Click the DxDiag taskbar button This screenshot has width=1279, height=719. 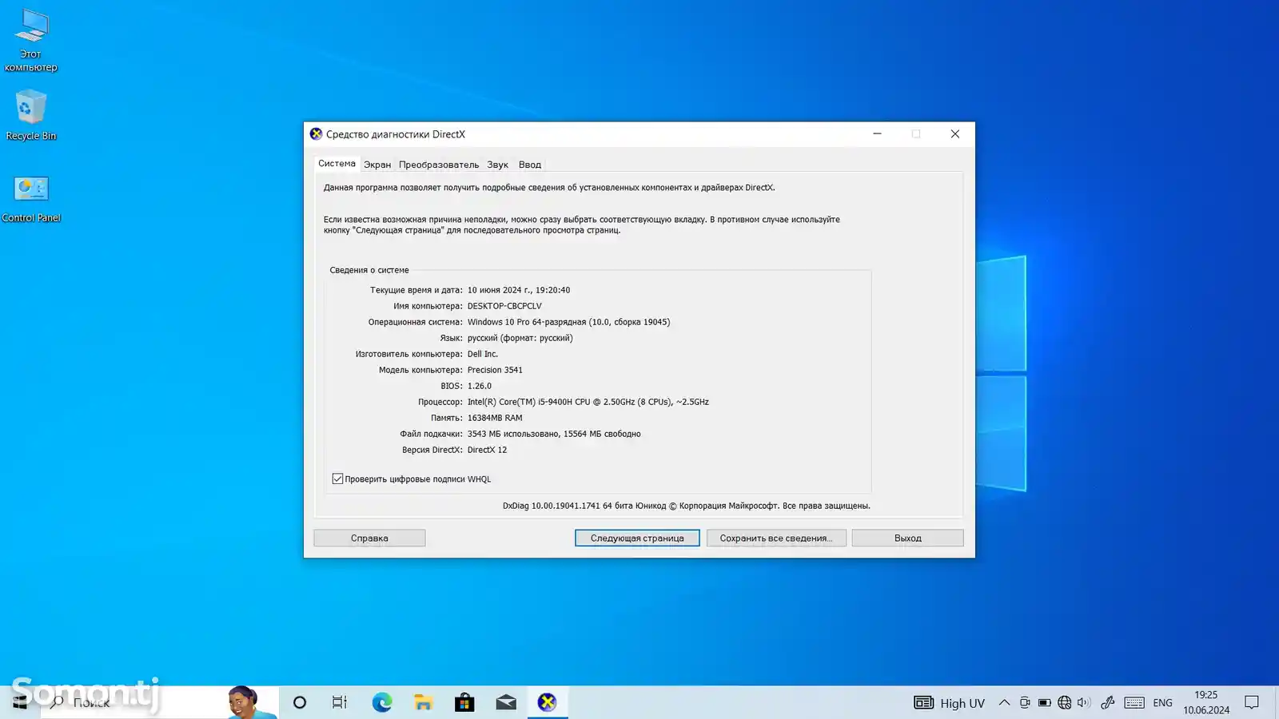point(548,702)
